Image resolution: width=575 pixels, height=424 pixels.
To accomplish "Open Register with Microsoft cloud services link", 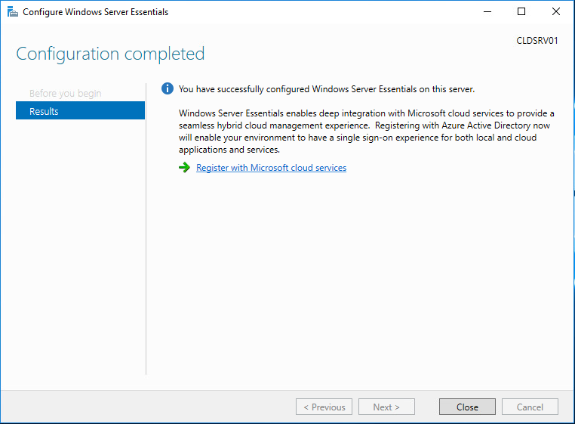I will (x=271, y=168).
